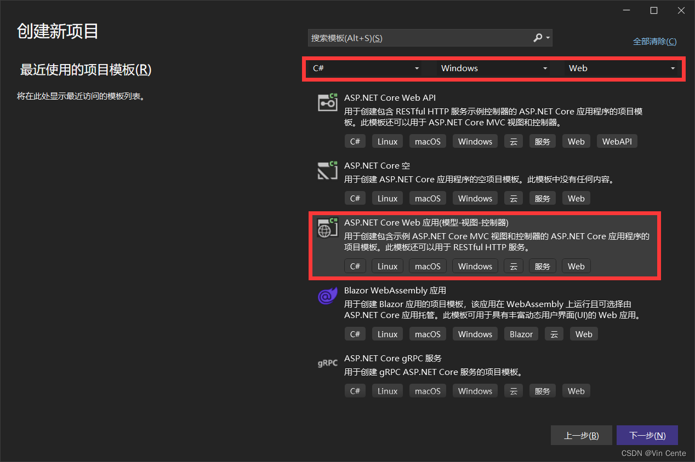Select ASP.NET Core gRPC 服务 template
Screen dimensions: 695x462
(393, 359)
